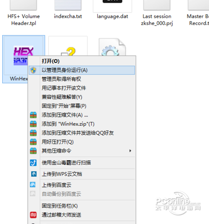Click archive icon next to 添加到 "WinHex.zip"(T)
The image size is (209, 224).
tap(33, 124)
